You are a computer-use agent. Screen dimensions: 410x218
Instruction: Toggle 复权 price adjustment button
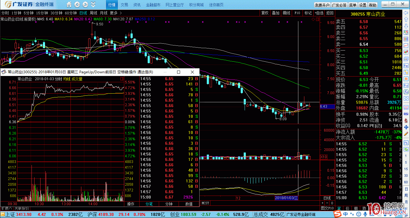265,13
